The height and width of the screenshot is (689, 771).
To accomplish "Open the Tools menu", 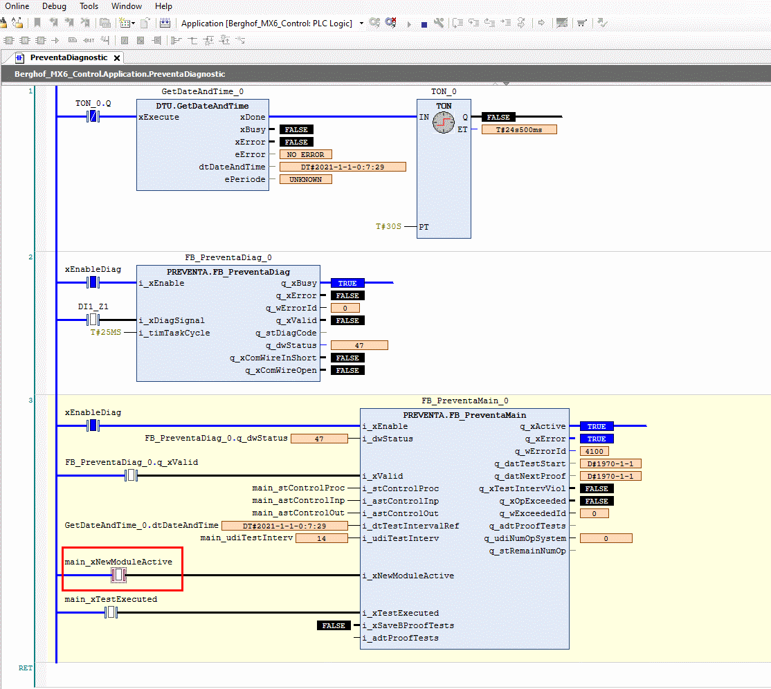I will tap(89, 6).
